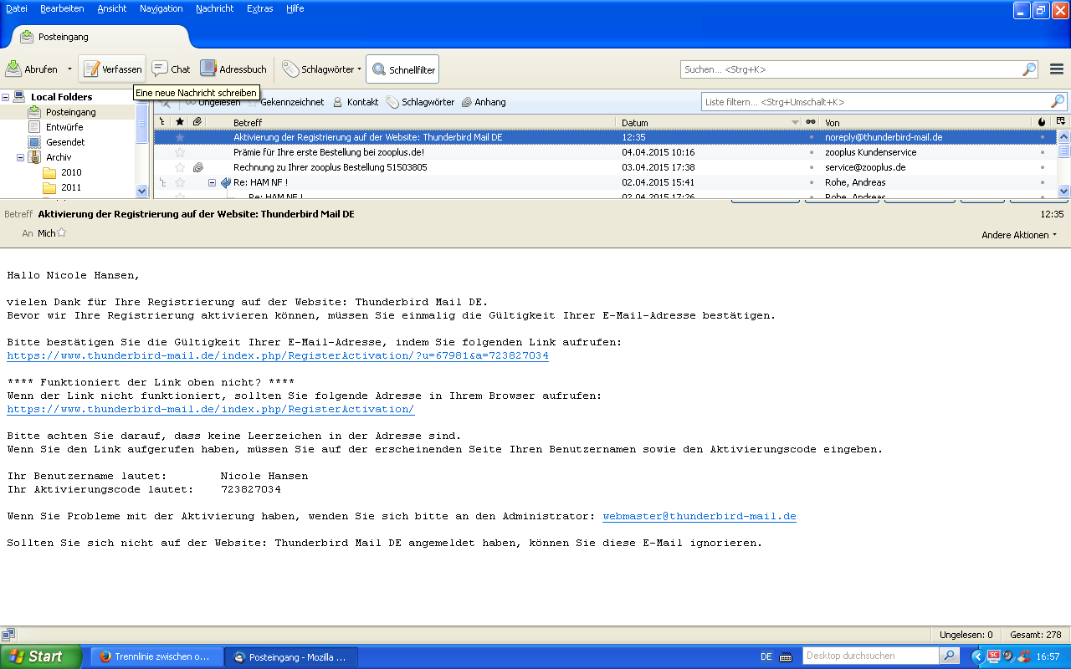Open the Andere Aktionen dropdown
This screenshot has height=669, width=1071.
coord(1018,235)
